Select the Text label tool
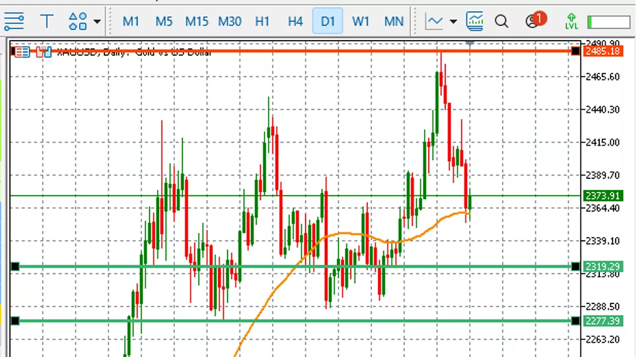636x357 pixels. (x=47, y=21)
